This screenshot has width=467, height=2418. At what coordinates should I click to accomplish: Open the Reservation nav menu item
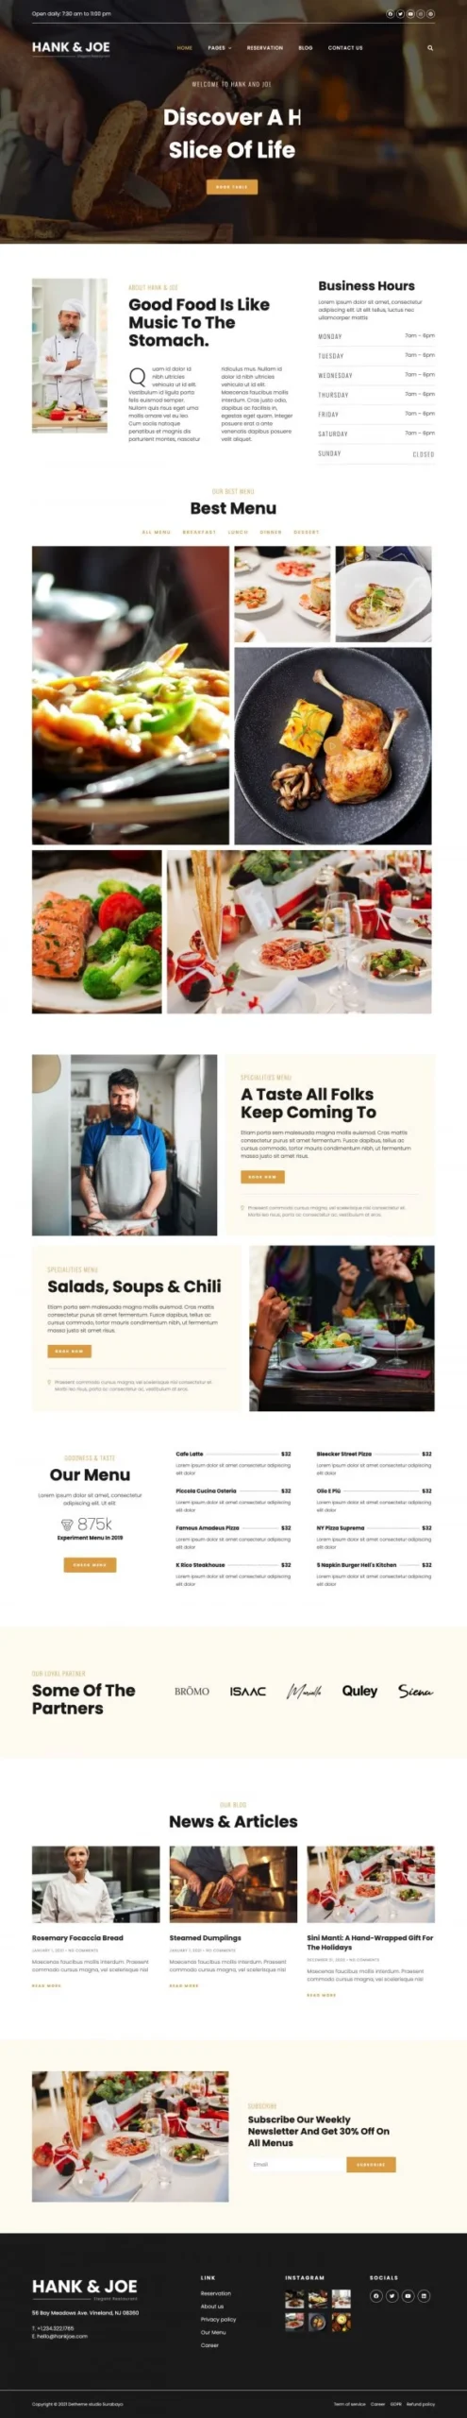click(265, 47)
